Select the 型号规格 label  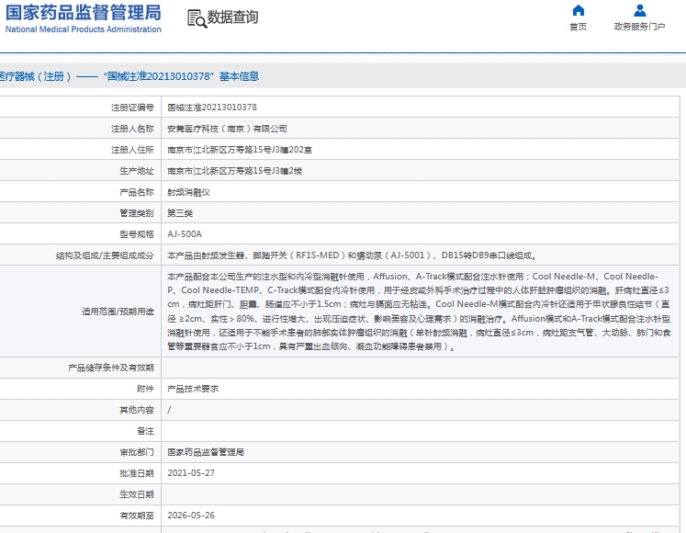point(137,234)
